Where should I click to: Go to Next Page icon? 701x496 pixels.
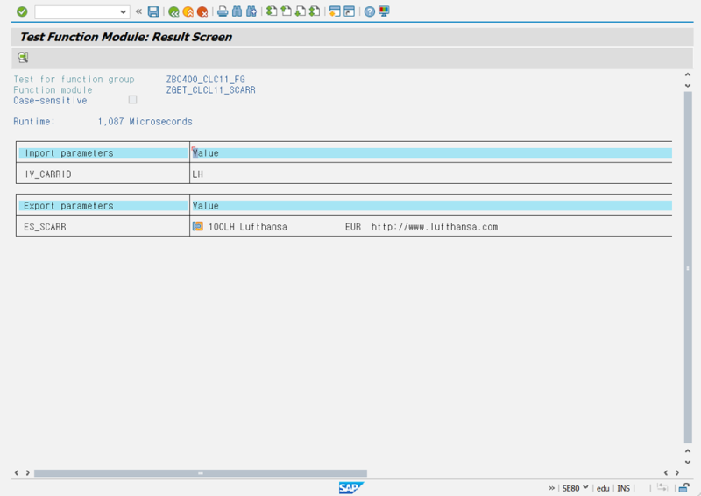tap(301, 11)
